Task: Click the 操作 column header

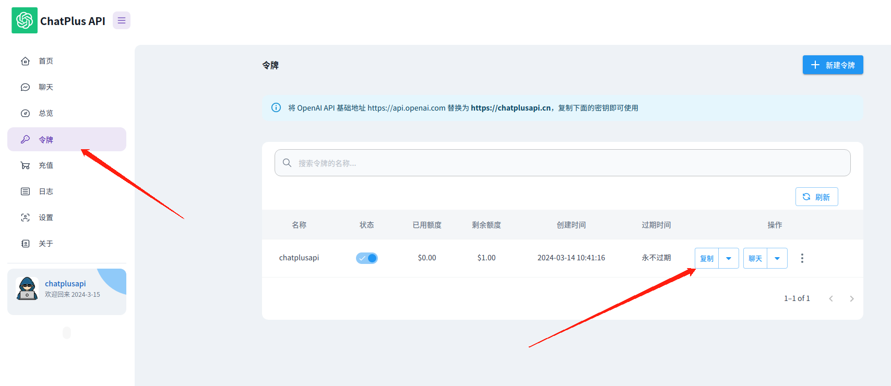Action: 775,225
